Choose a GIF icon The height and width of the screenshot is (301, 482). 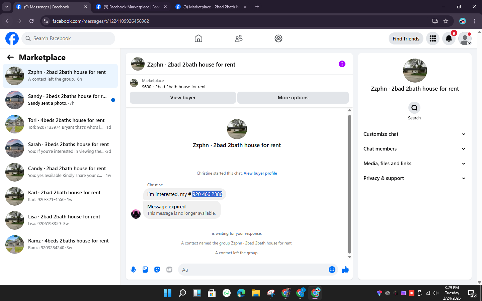pyautogui.click(x=169, y=270)
